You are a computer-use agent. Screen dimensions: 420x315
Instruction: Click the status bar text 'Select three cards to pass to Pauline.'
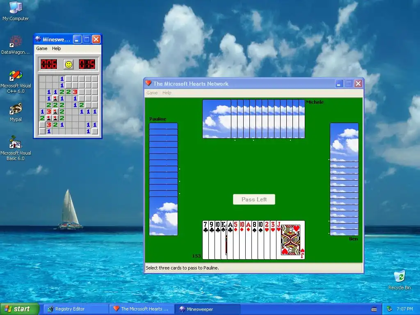(x=182, y=268)
